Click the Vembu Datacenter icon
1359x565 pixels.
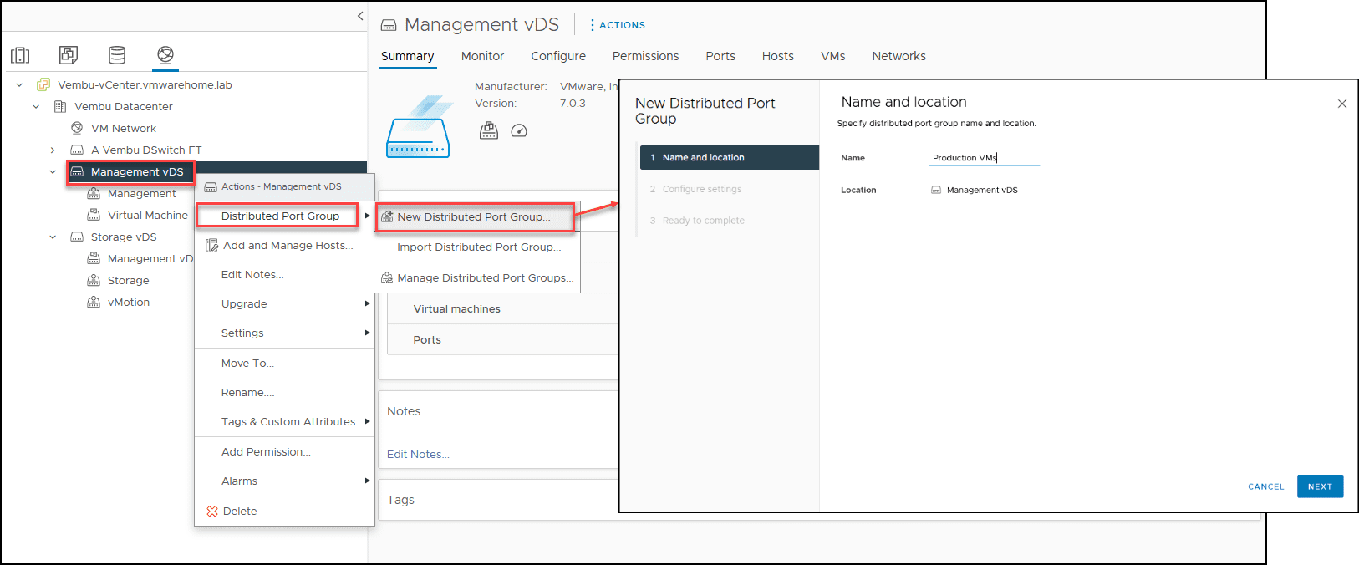point(60,106)
